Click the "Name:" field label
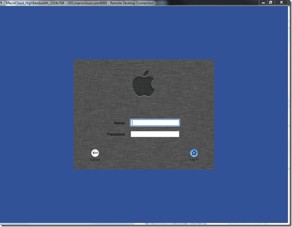 pyautogui.click(x=119, y=123)
